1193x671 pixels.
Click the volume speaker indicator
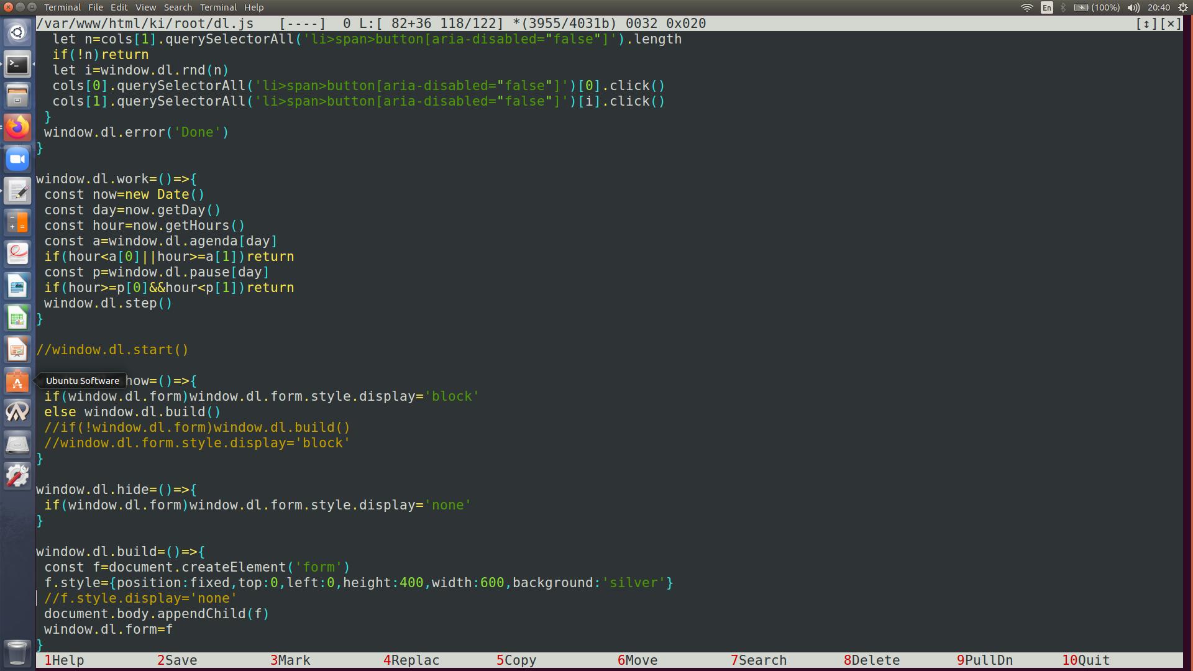(1133, 7)
